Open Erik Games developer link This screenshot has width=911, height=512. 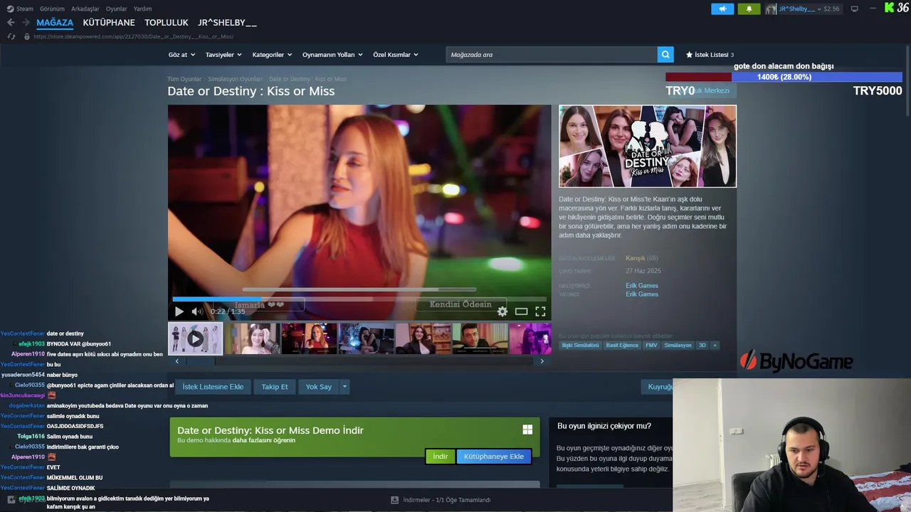(x=642, y=285)
